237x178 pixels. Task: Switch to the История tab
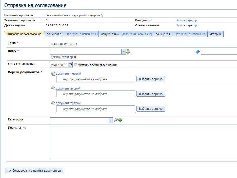(x=215, y=34)
